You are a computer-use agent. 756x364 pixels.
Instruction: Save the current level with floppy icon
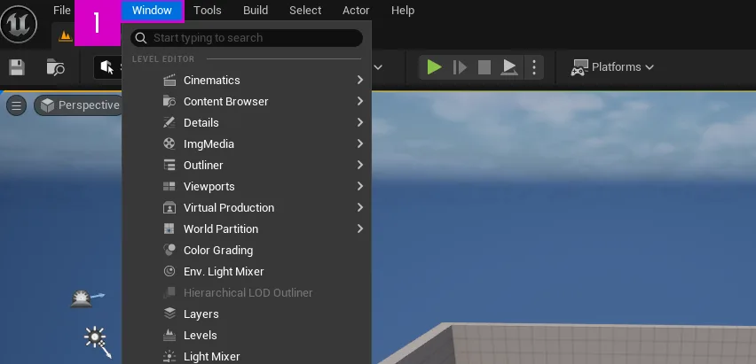pos(17,67)
